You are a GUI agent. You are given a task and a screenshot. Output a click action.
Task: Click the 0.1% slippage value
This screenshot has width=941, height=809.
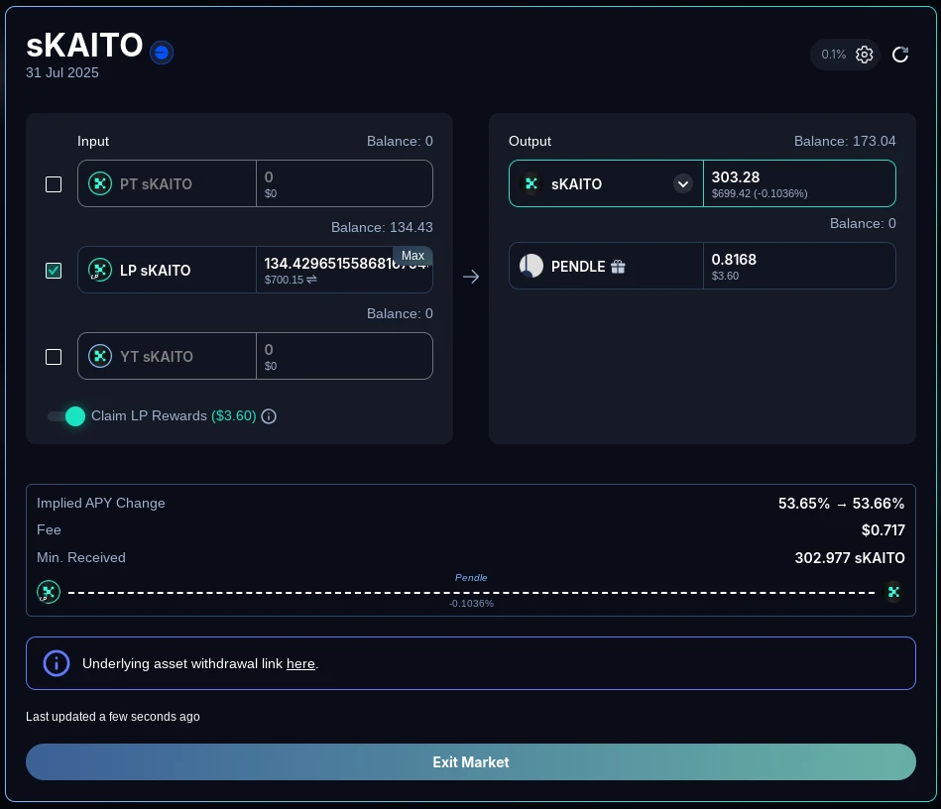834,55
